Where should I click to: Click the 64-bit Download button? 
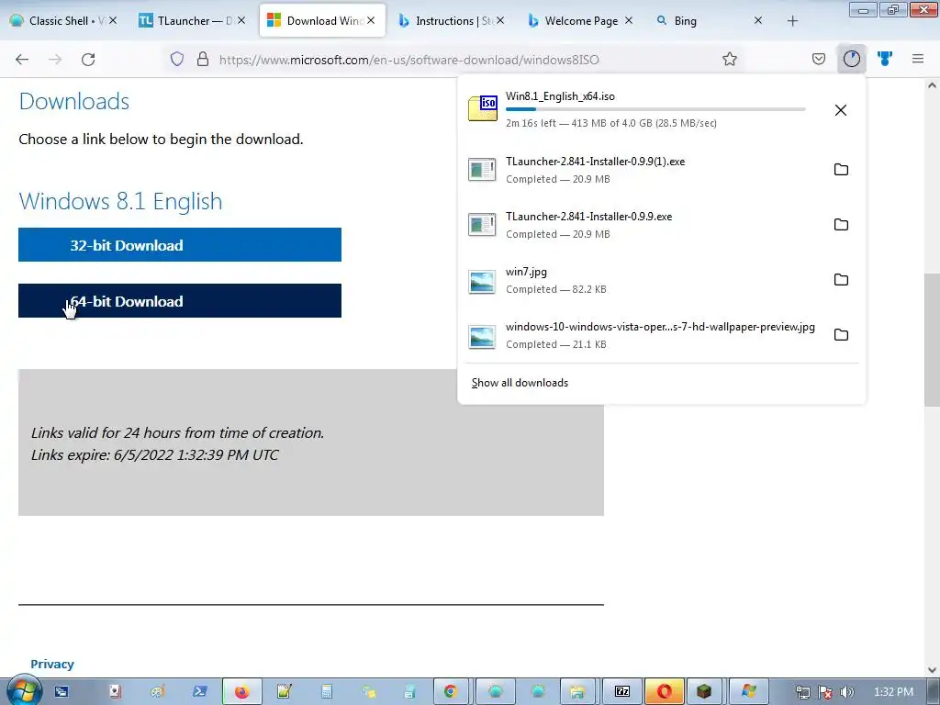(x=180, y=301)
